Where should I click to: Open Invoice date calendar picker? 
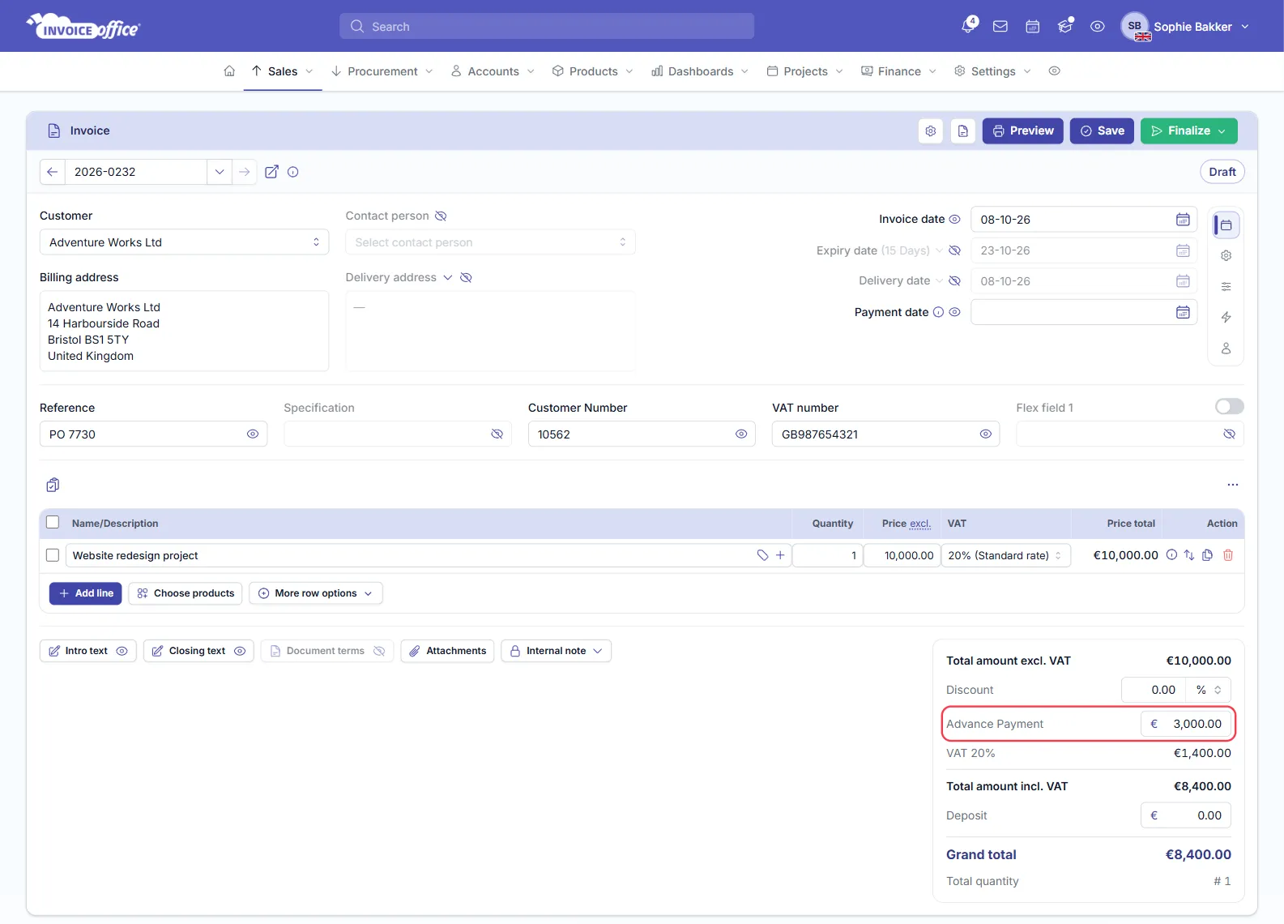pyautogui.click(x=1183, y=220)
